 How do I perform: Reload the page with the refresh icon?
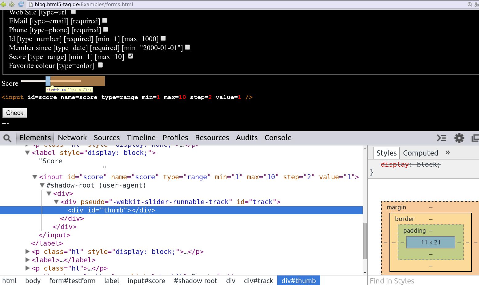(x=21, y=4)
